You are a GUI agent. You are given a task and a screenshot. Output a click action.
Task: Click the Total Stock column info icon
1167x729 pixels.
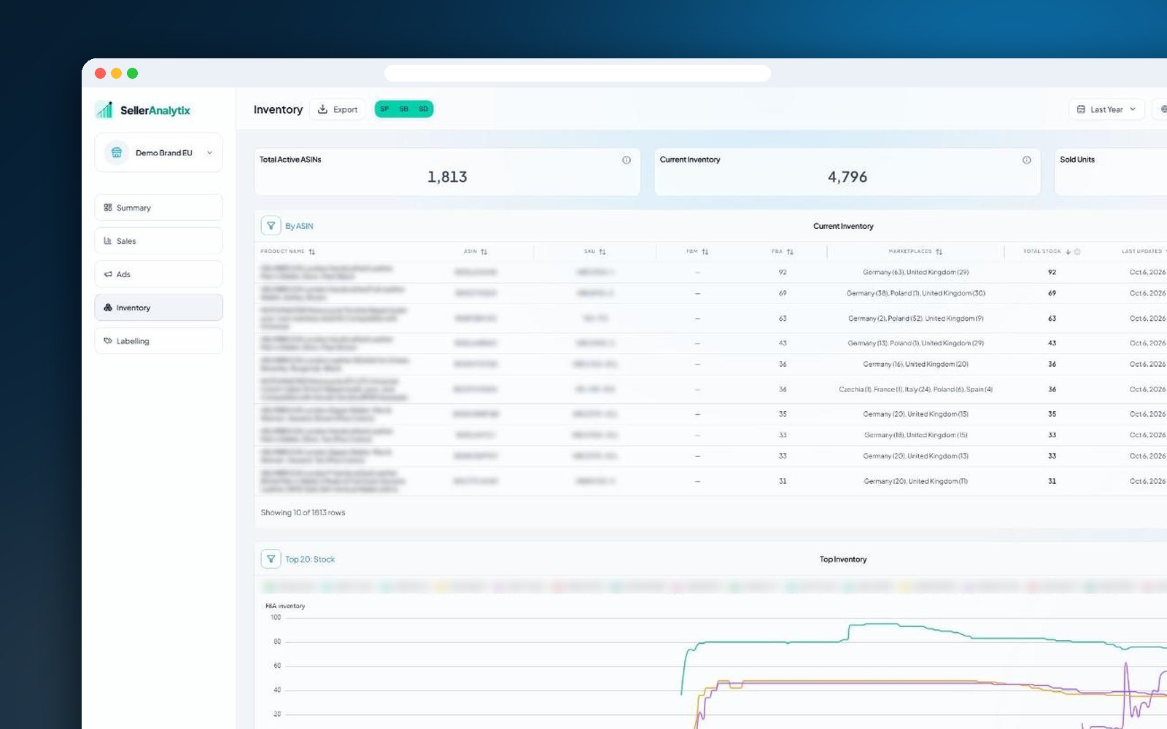(x=1077, y=252)
